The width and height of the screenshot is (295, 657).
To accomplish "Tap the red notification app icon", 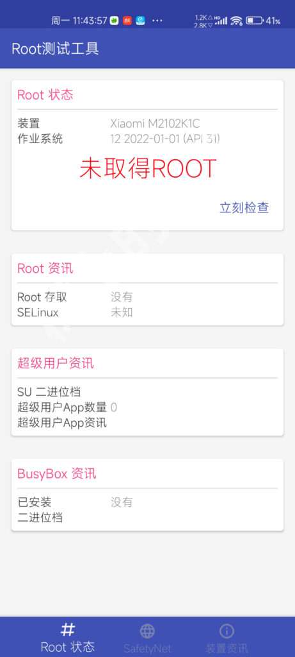I will (x=127, y=21).
